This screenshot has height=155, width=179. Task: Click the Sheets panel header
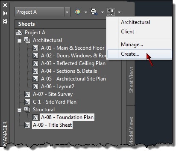[60, 24]
